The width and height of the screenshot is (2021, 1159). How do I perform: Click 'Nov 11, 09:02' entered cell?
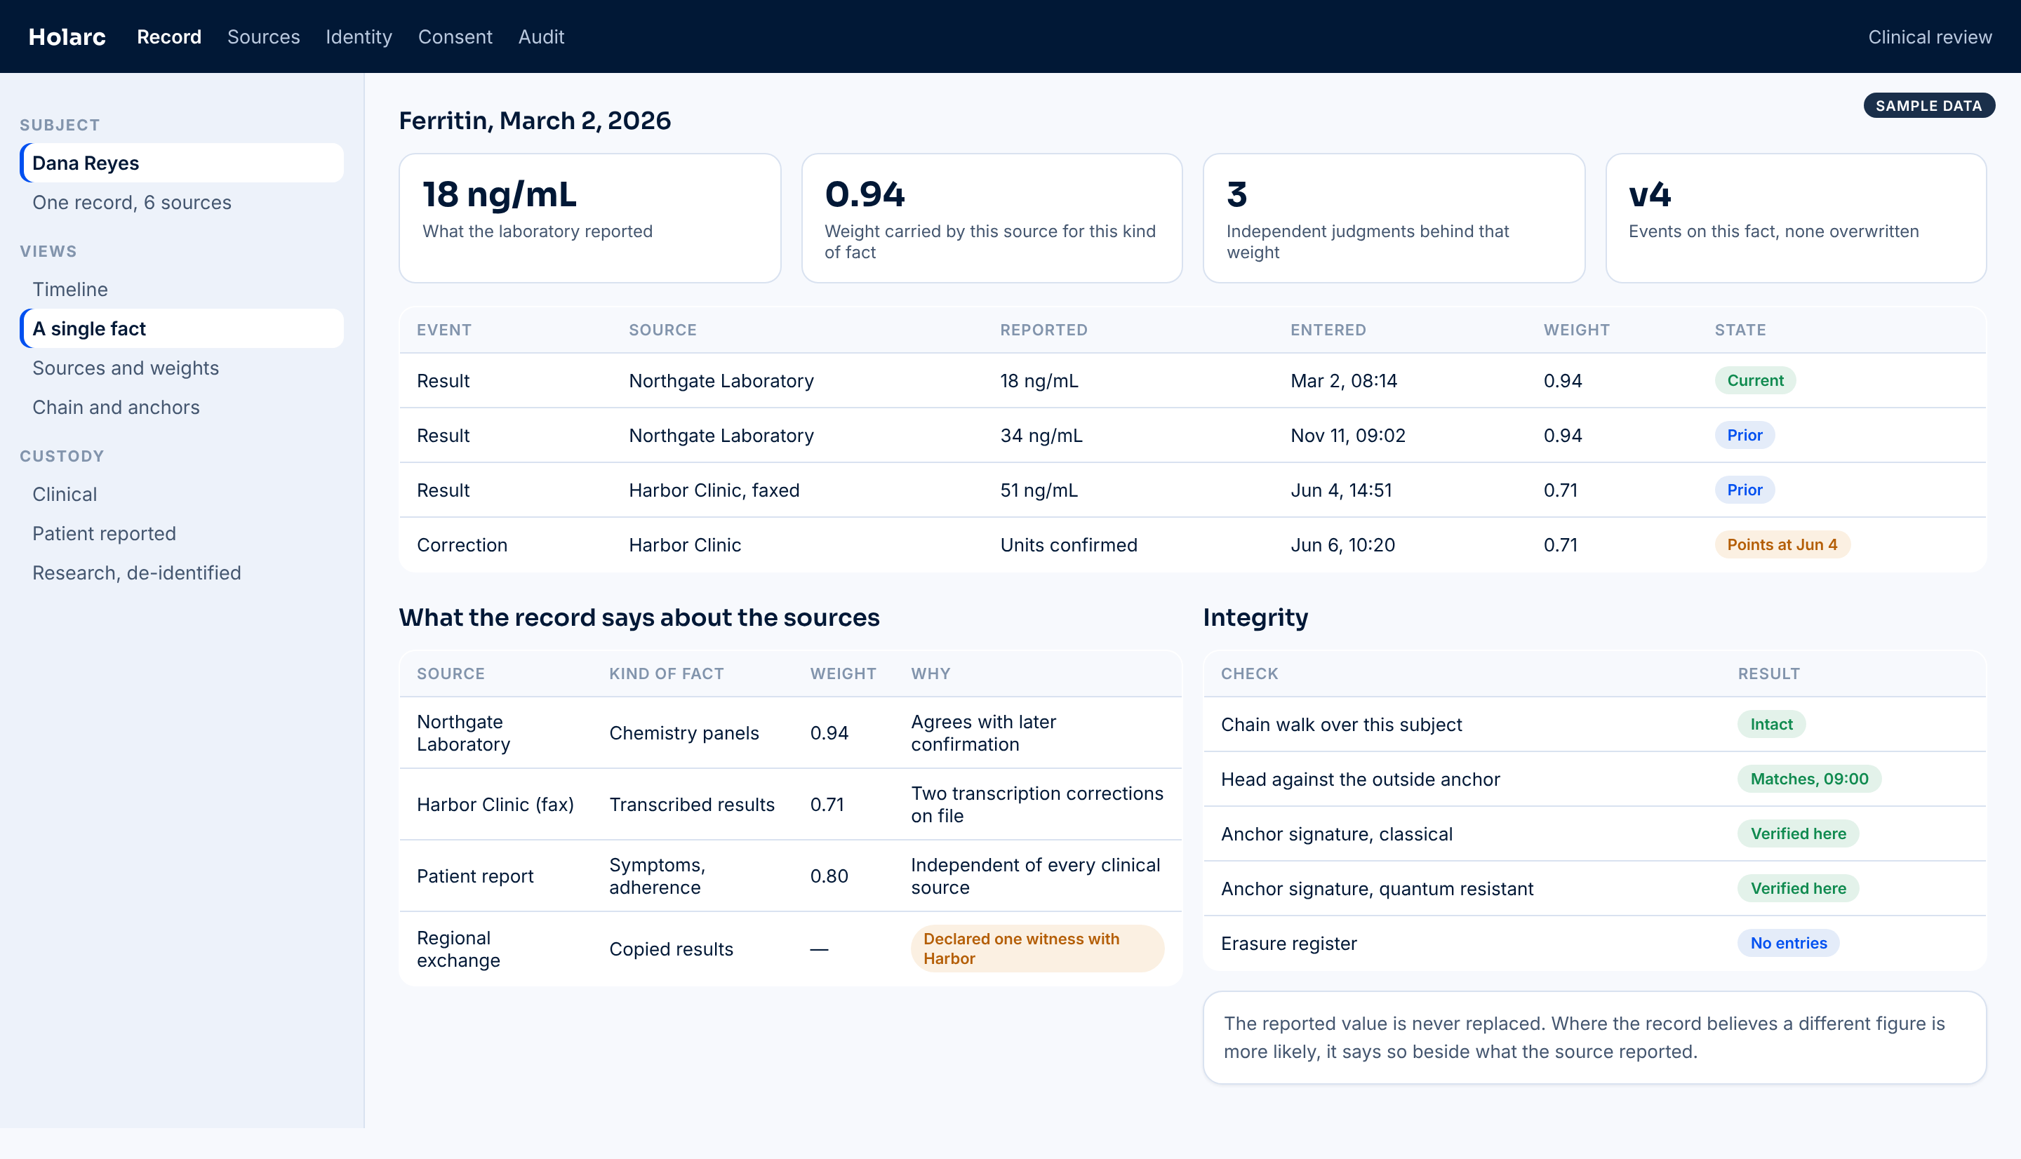[1347, 436]
